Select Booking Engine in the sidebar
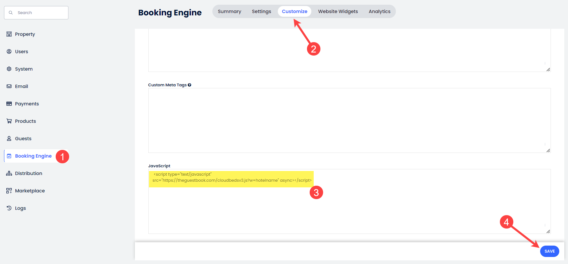 tap(33, 156)
